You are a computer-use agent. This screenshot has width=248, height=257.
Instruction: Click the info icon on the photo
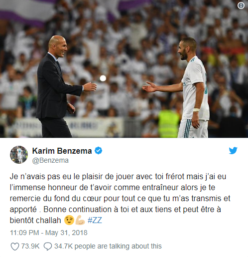tap(241, 5)
